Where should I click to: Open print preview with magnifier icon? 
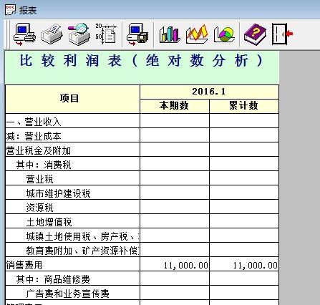click(x=79, y=35)
